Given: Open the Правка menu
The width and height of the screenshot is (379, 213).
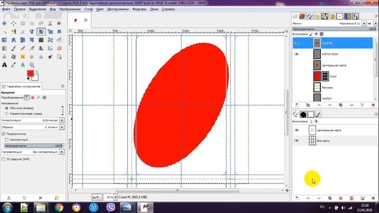Looking at the screenshot, I should [20, 9].
